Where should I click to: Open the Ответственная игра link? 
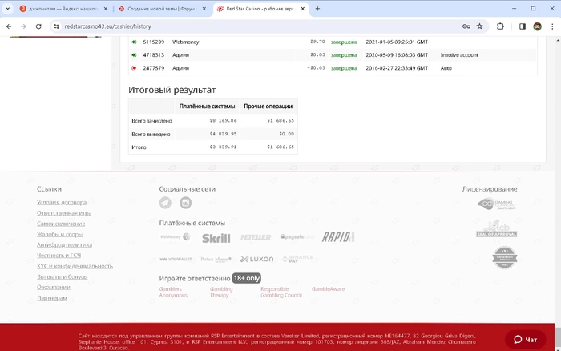coord(64,213)
